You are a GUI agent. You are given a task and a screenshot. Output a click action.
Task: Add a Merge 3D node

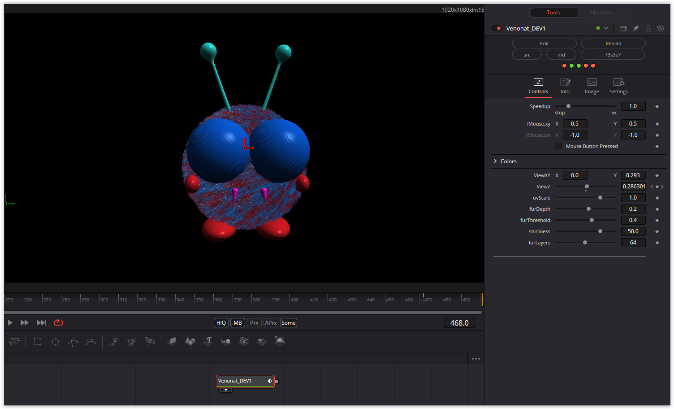pos(226,342)
